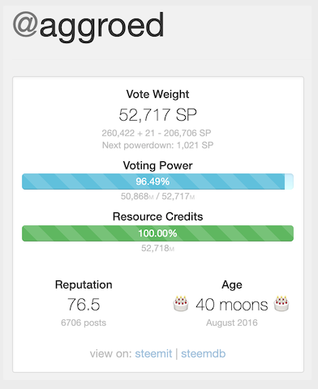Click the August 2016 join date
The height and width of the screenshot is (389, 318).
tap(232, 323)
